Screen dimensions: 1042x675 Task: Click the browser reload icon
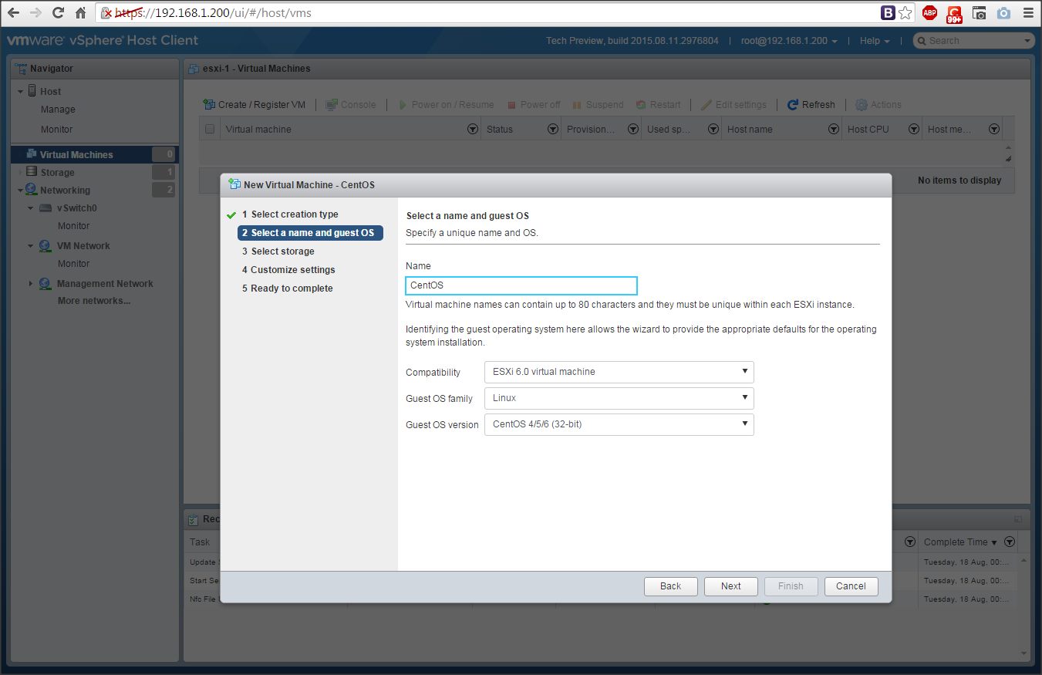(58, 13)
